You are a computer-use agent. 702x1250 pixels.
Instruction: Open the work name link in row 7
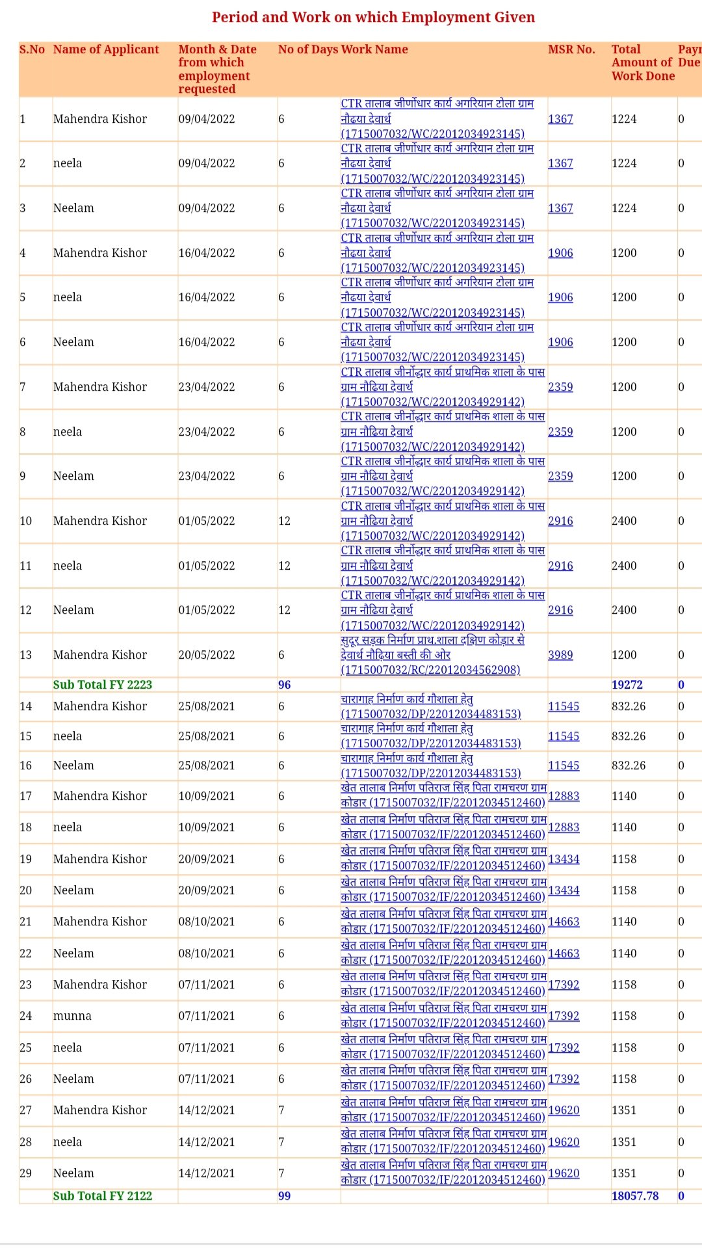point(442,387)
